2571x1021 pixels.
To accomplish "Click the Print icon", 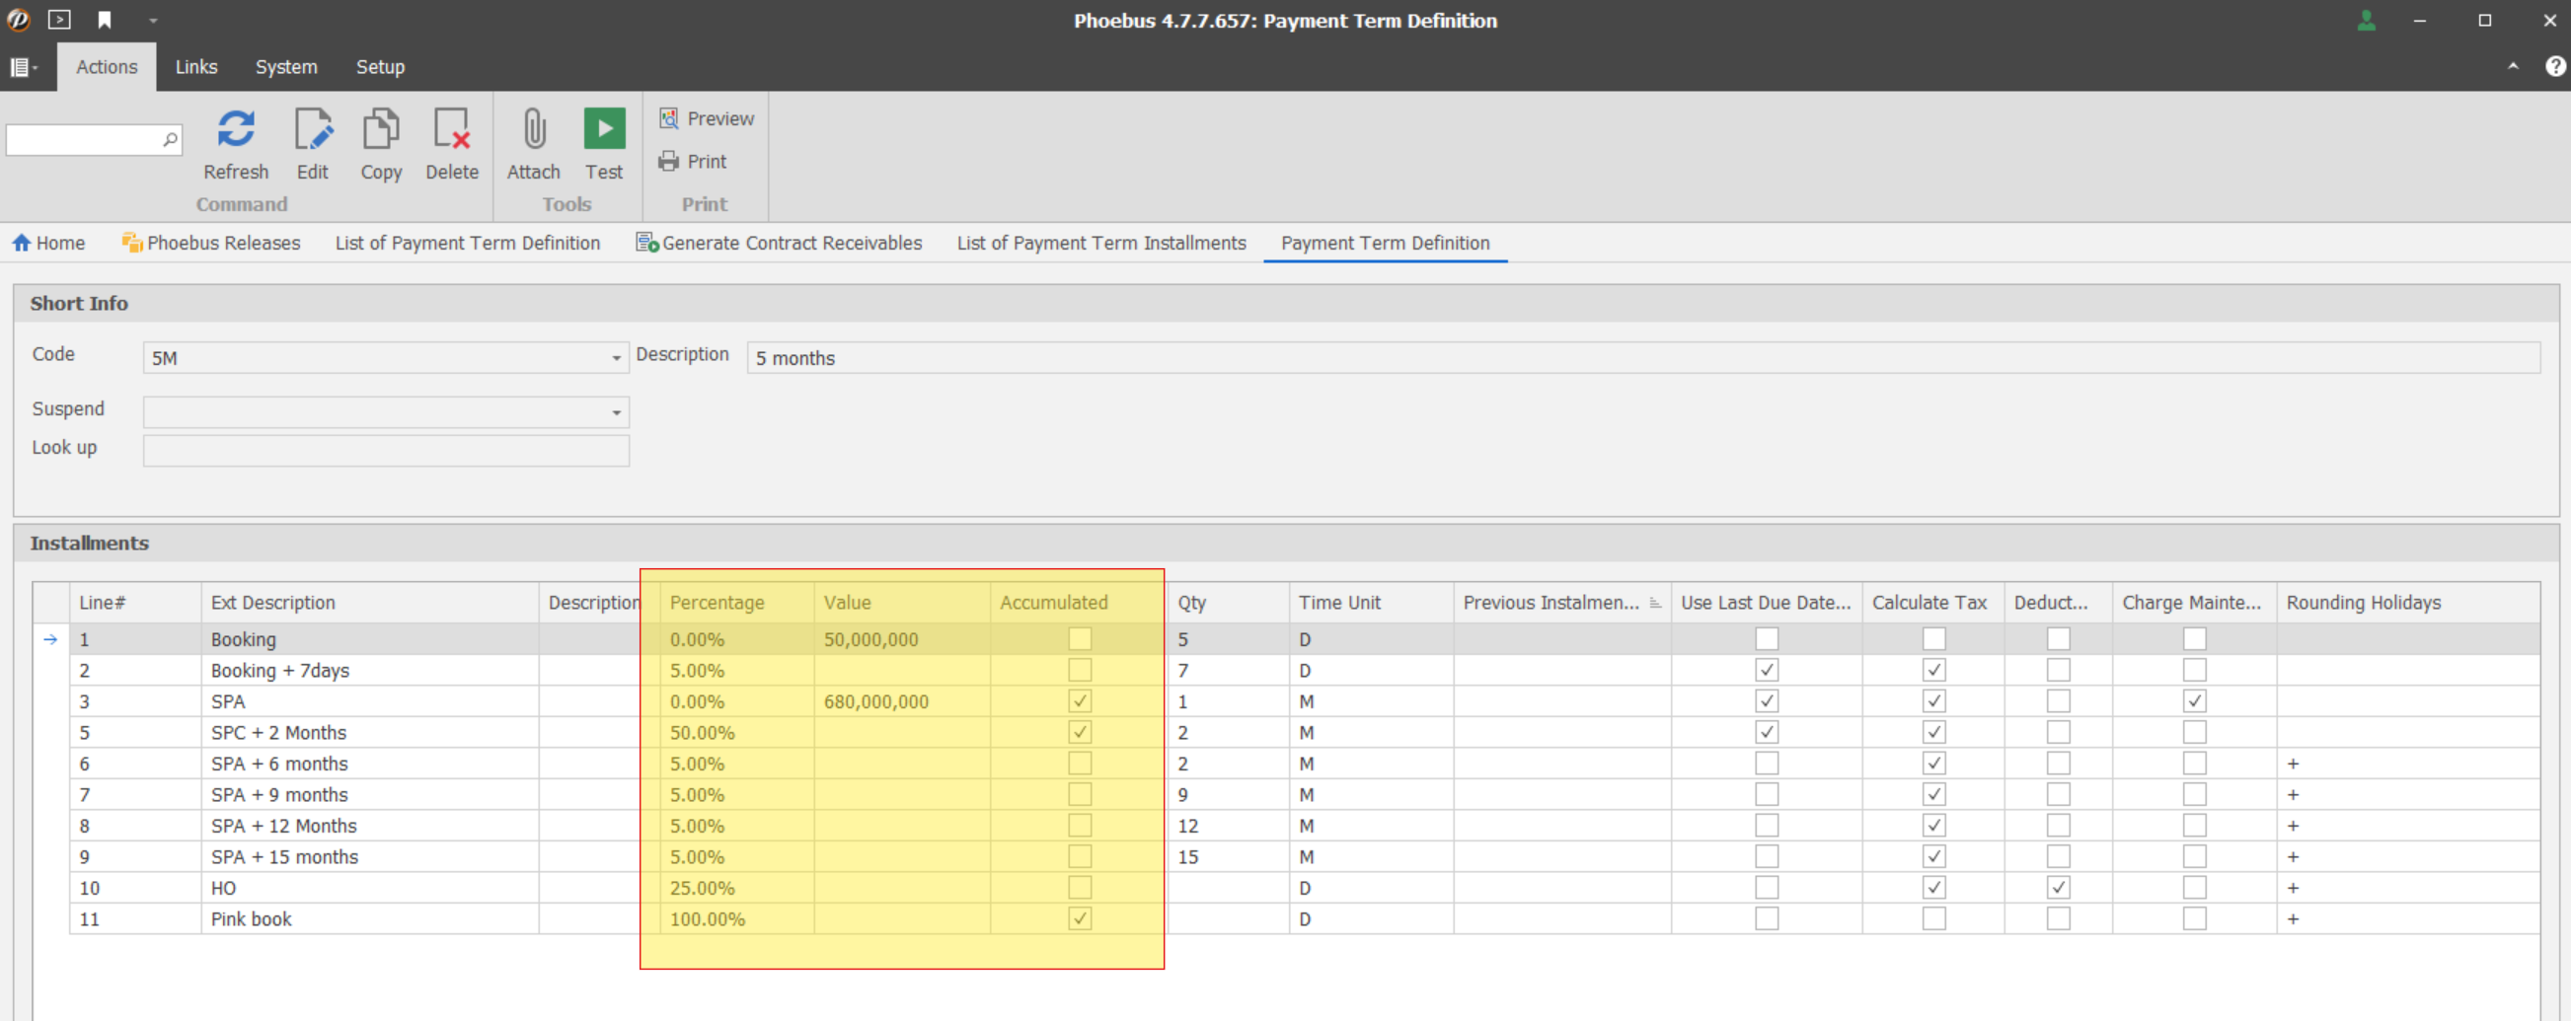I will [669, 161].
